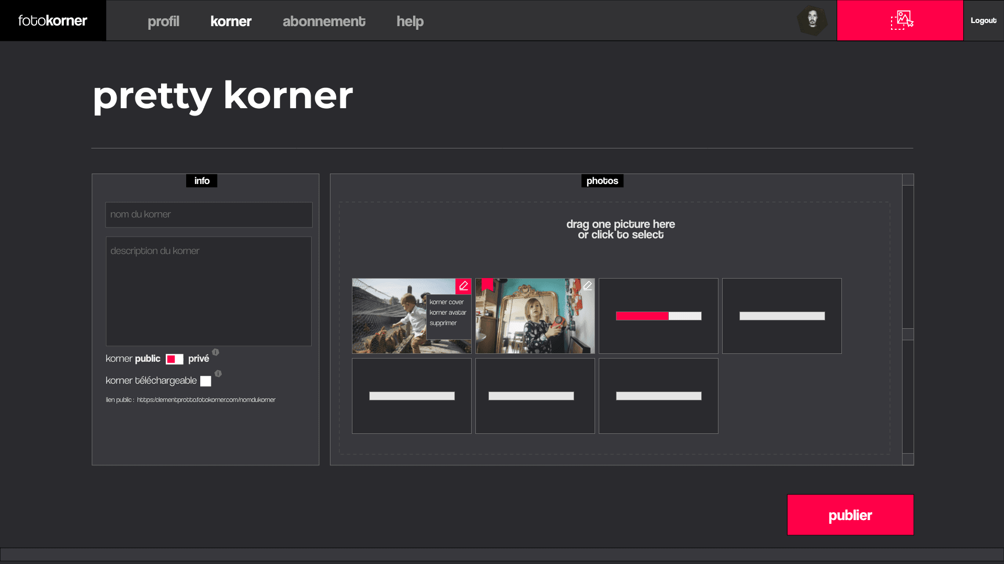
Task: Click the red bookmark cover flag icon
Action: coord(487,285)
